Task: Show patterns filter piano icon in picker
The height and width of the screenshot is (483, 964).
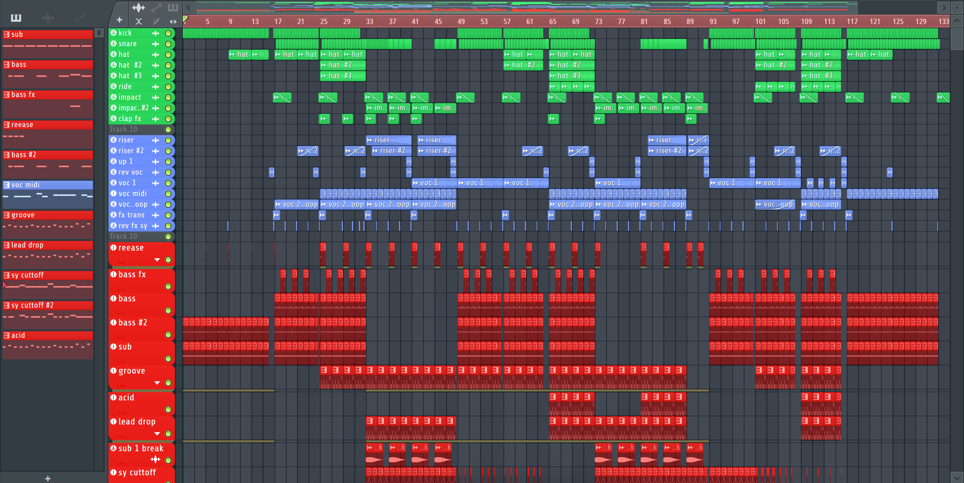Action: pos(16,18)
